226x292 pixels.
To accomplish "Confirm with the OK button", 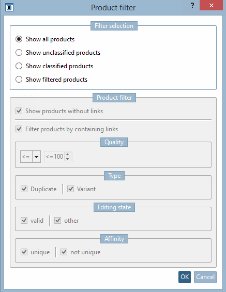I will pyautogui.click(x=185, y=277).
